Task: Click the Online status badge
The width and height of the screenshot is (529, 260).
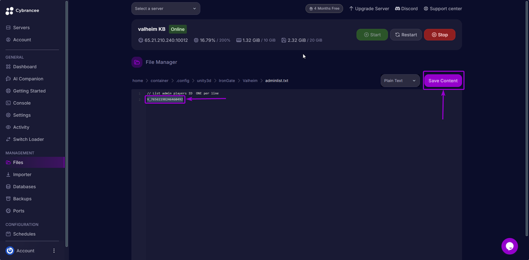Action: (178, 29)
